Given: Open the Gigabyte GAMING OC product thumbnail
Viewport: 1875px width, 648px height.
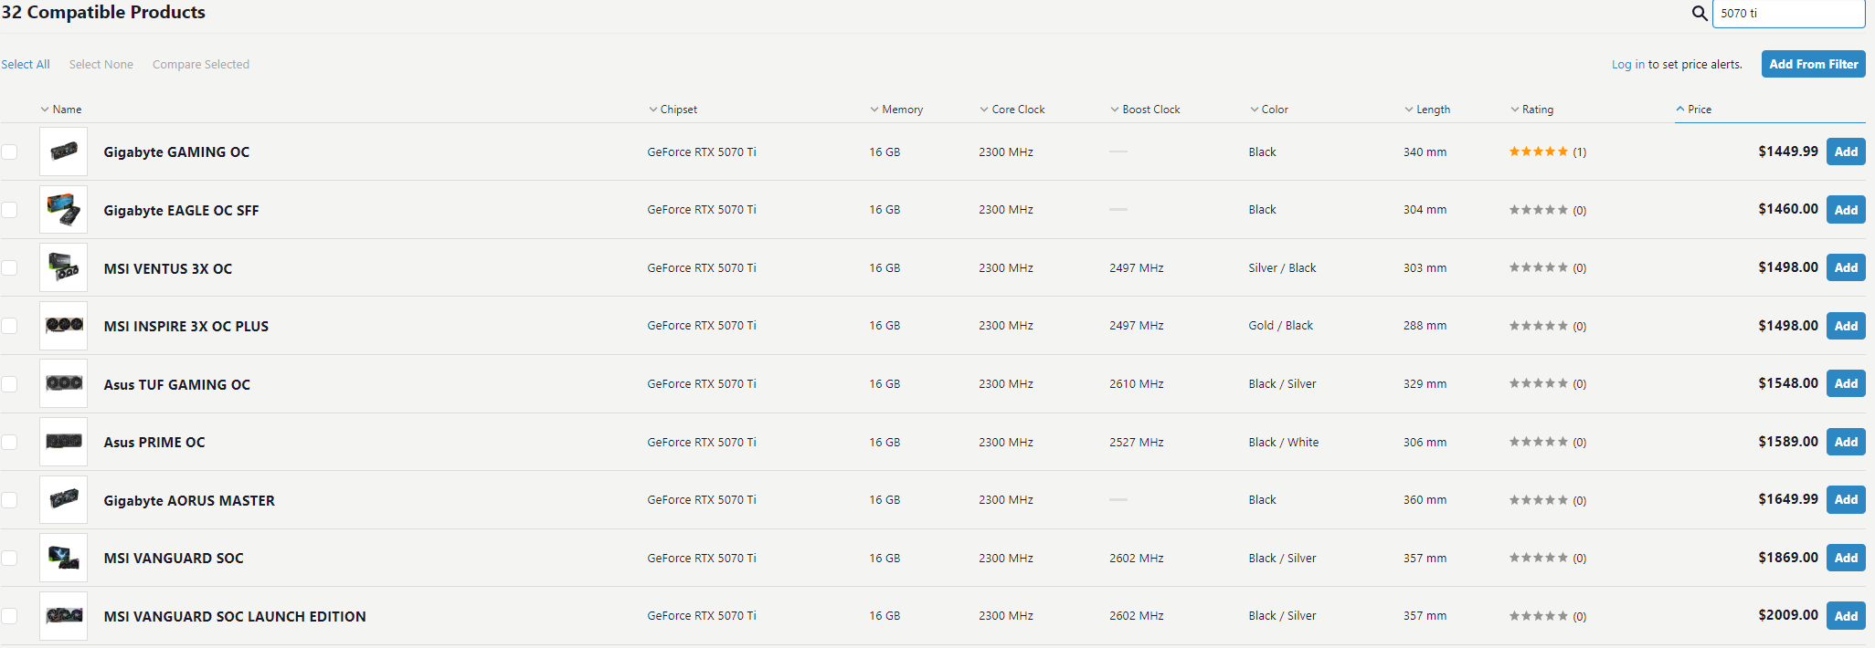Looking at the screenshot, I should click(64, 152).
